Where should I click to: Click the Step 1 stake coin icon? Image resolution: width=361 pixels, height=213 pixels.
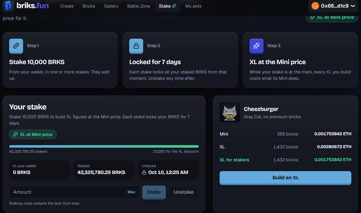[16, 46]
